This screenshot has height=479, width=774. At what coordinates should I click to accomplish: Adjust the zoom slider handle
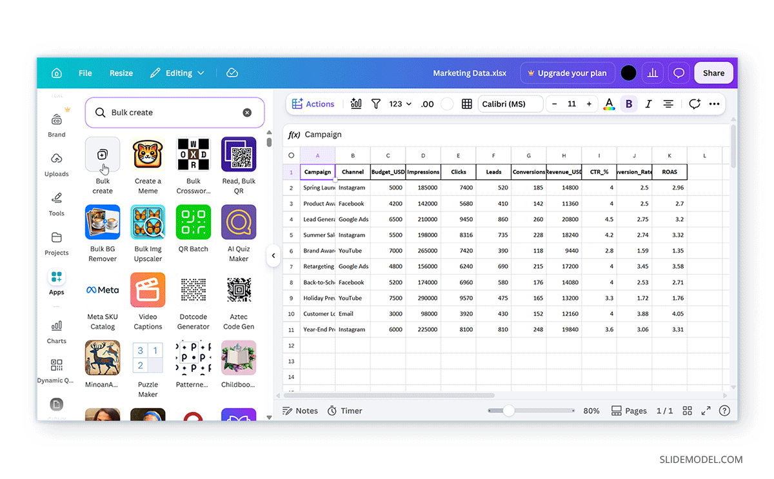[x=508, y=411]
